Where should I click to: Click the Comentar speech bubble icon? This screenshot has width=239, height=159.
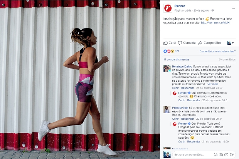[x=180, y=43]
